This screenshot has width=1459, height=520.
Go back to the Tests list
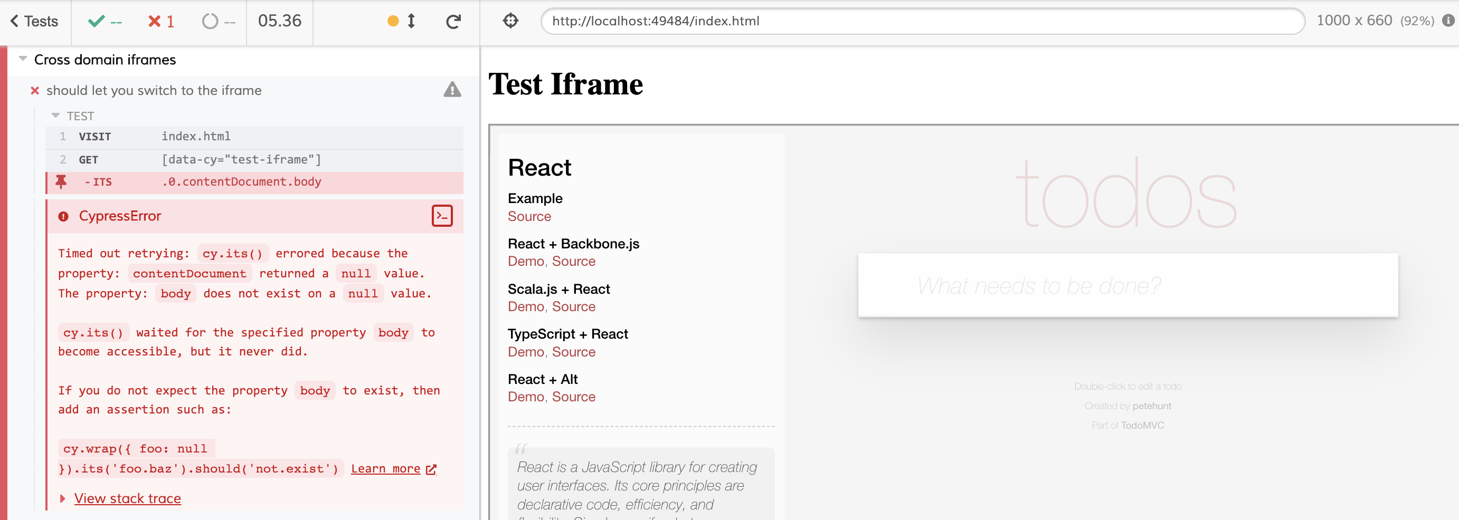[x=34, y=22]
